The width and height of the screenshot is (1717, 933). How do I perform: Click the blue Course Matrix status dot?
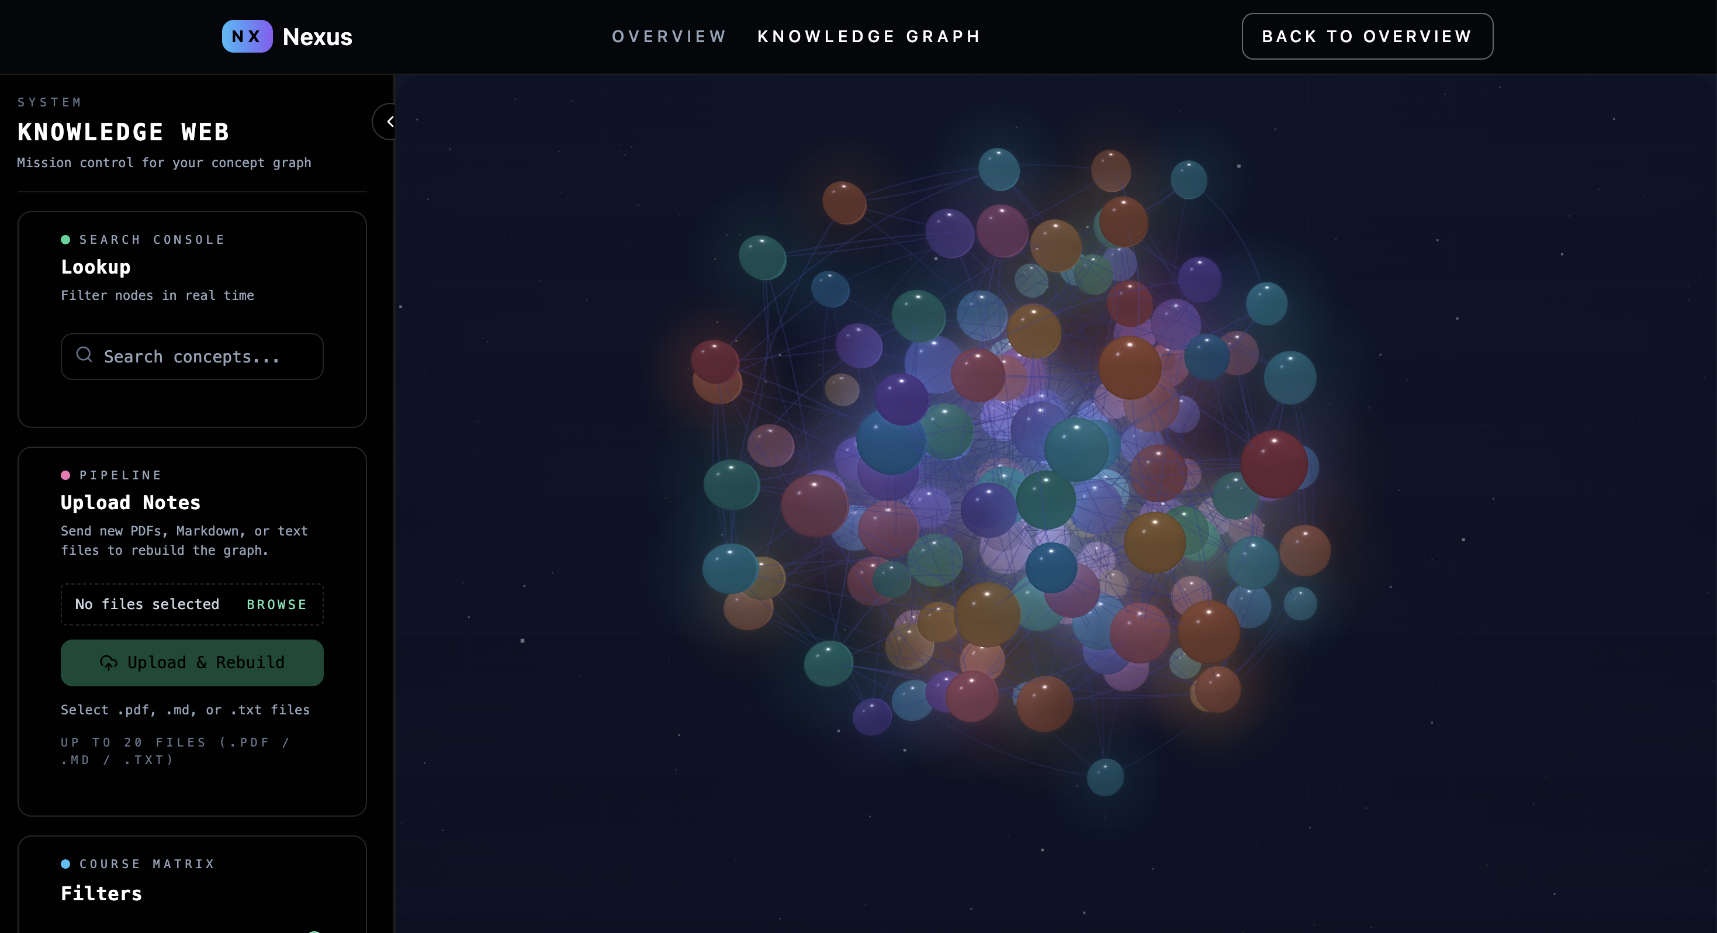coord(65,863)
